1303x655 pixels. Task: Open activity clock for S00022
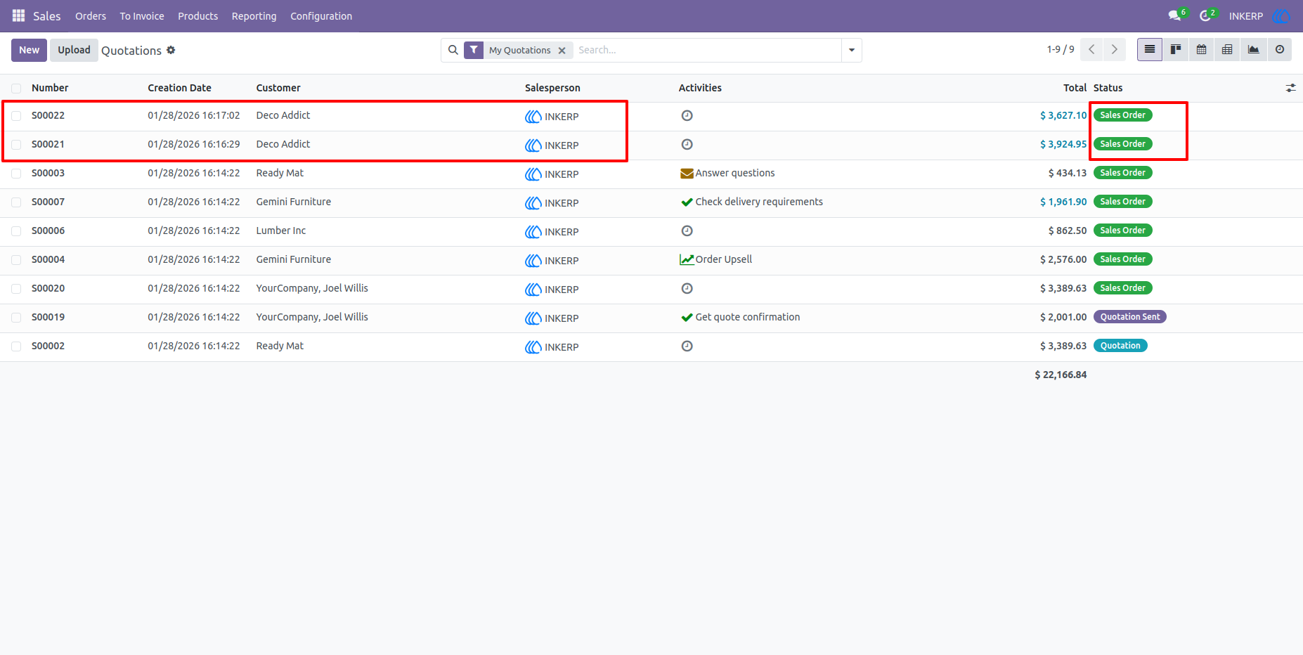coord(687,115)
